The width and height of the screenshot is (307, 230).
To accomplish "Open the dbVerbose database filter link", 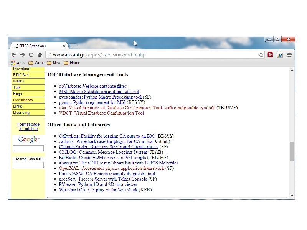I will coord(92,86).
